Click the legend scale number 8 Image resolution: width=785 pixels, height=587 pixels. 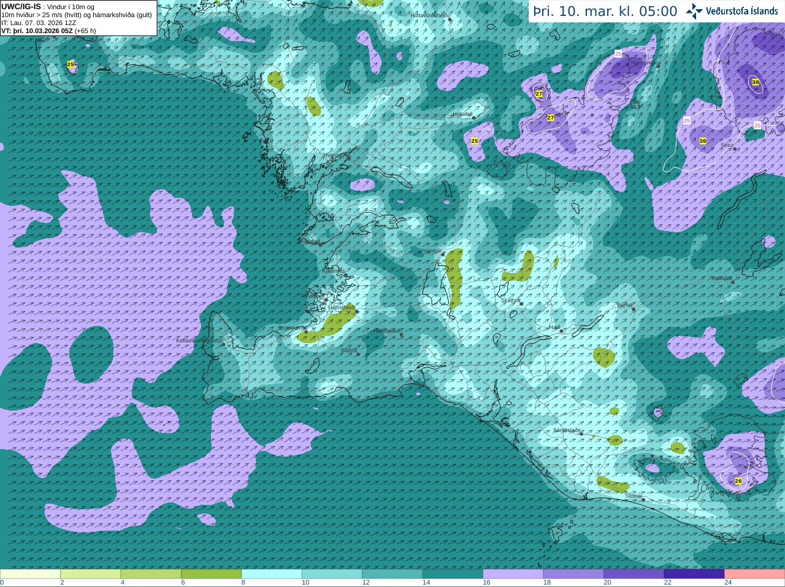point(243,583)
